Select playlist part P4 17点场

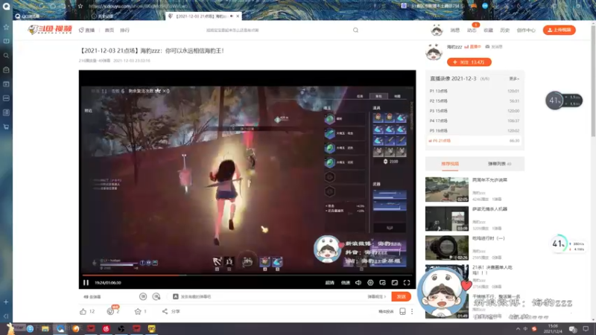[x=475, y=121]
